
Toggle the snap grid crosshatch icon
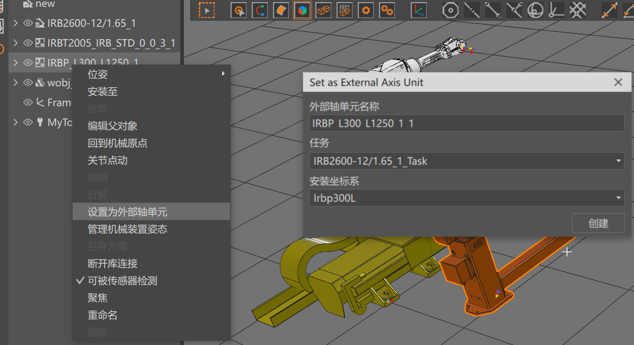click(578, 10)
